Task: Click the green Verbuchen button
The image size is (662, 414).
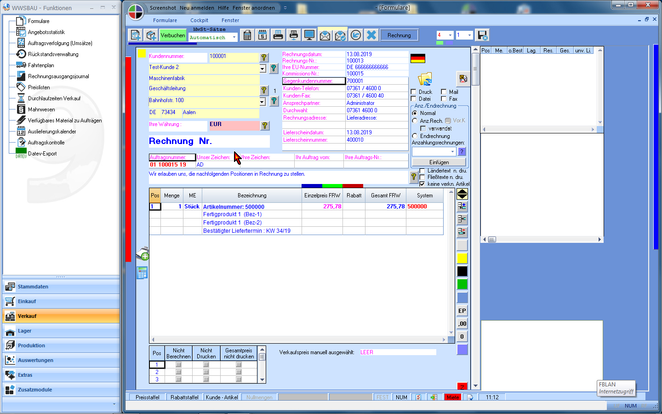Action: (173, 35)
